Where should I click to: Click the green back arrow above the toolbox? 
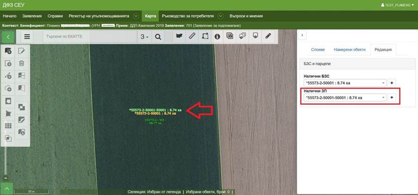tap(8, 37)
